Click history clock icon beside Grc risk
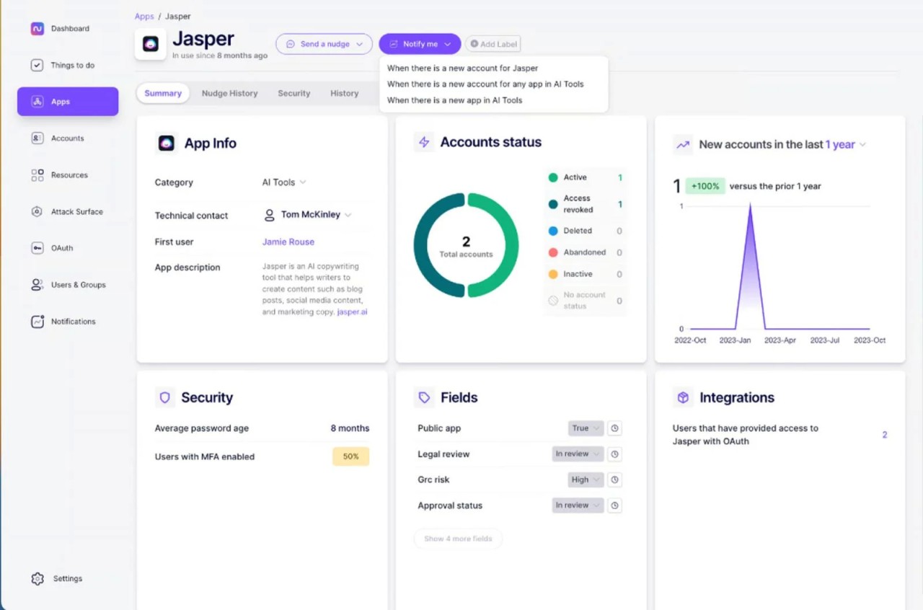 [614, 480]
